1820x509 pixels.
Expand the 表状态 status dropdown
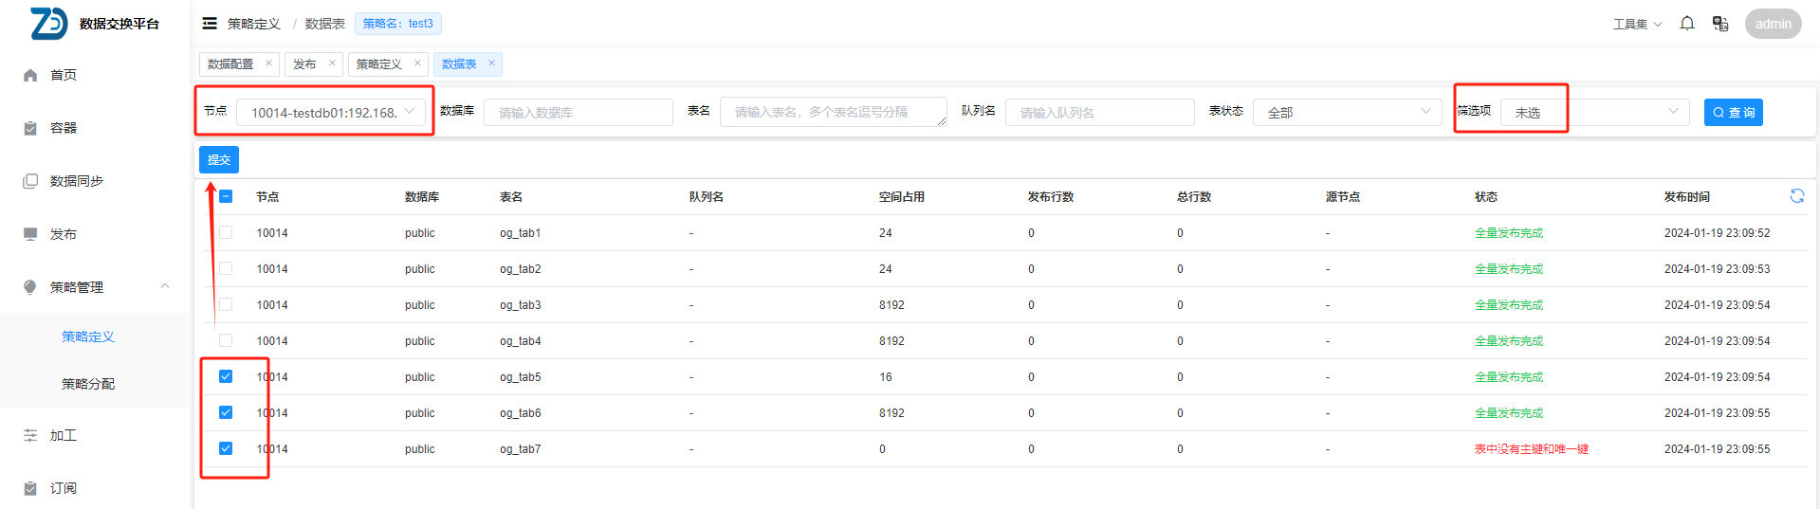[x=1347, y=113]
